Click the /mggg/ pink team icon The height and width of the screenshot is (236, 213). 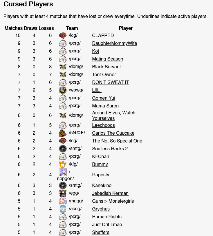pyautogui.click(x=63, y=201)
